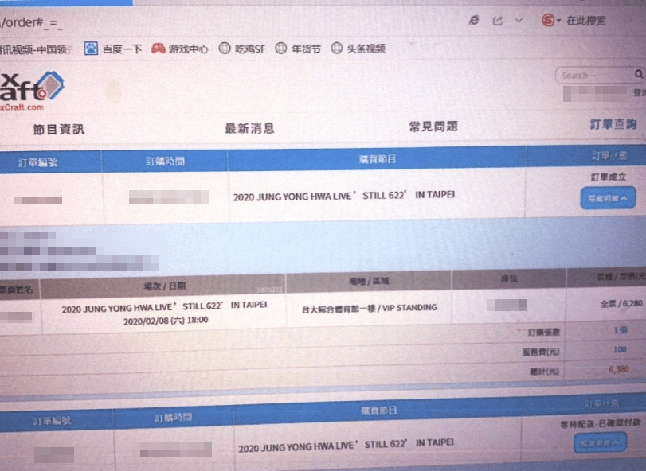Click the magnifier search icon

(639, 74)
